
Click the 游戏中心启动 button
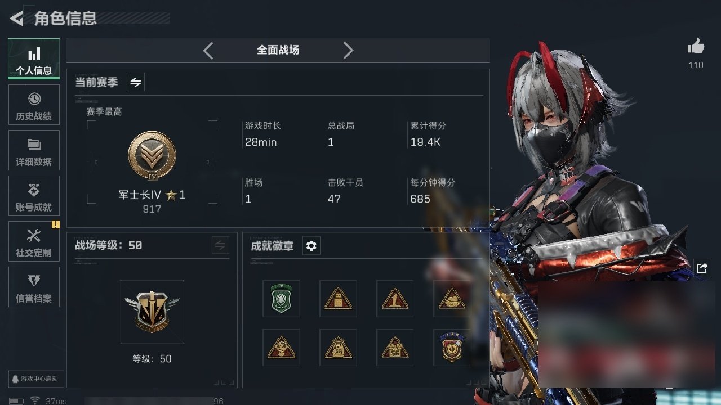point(36,379)
